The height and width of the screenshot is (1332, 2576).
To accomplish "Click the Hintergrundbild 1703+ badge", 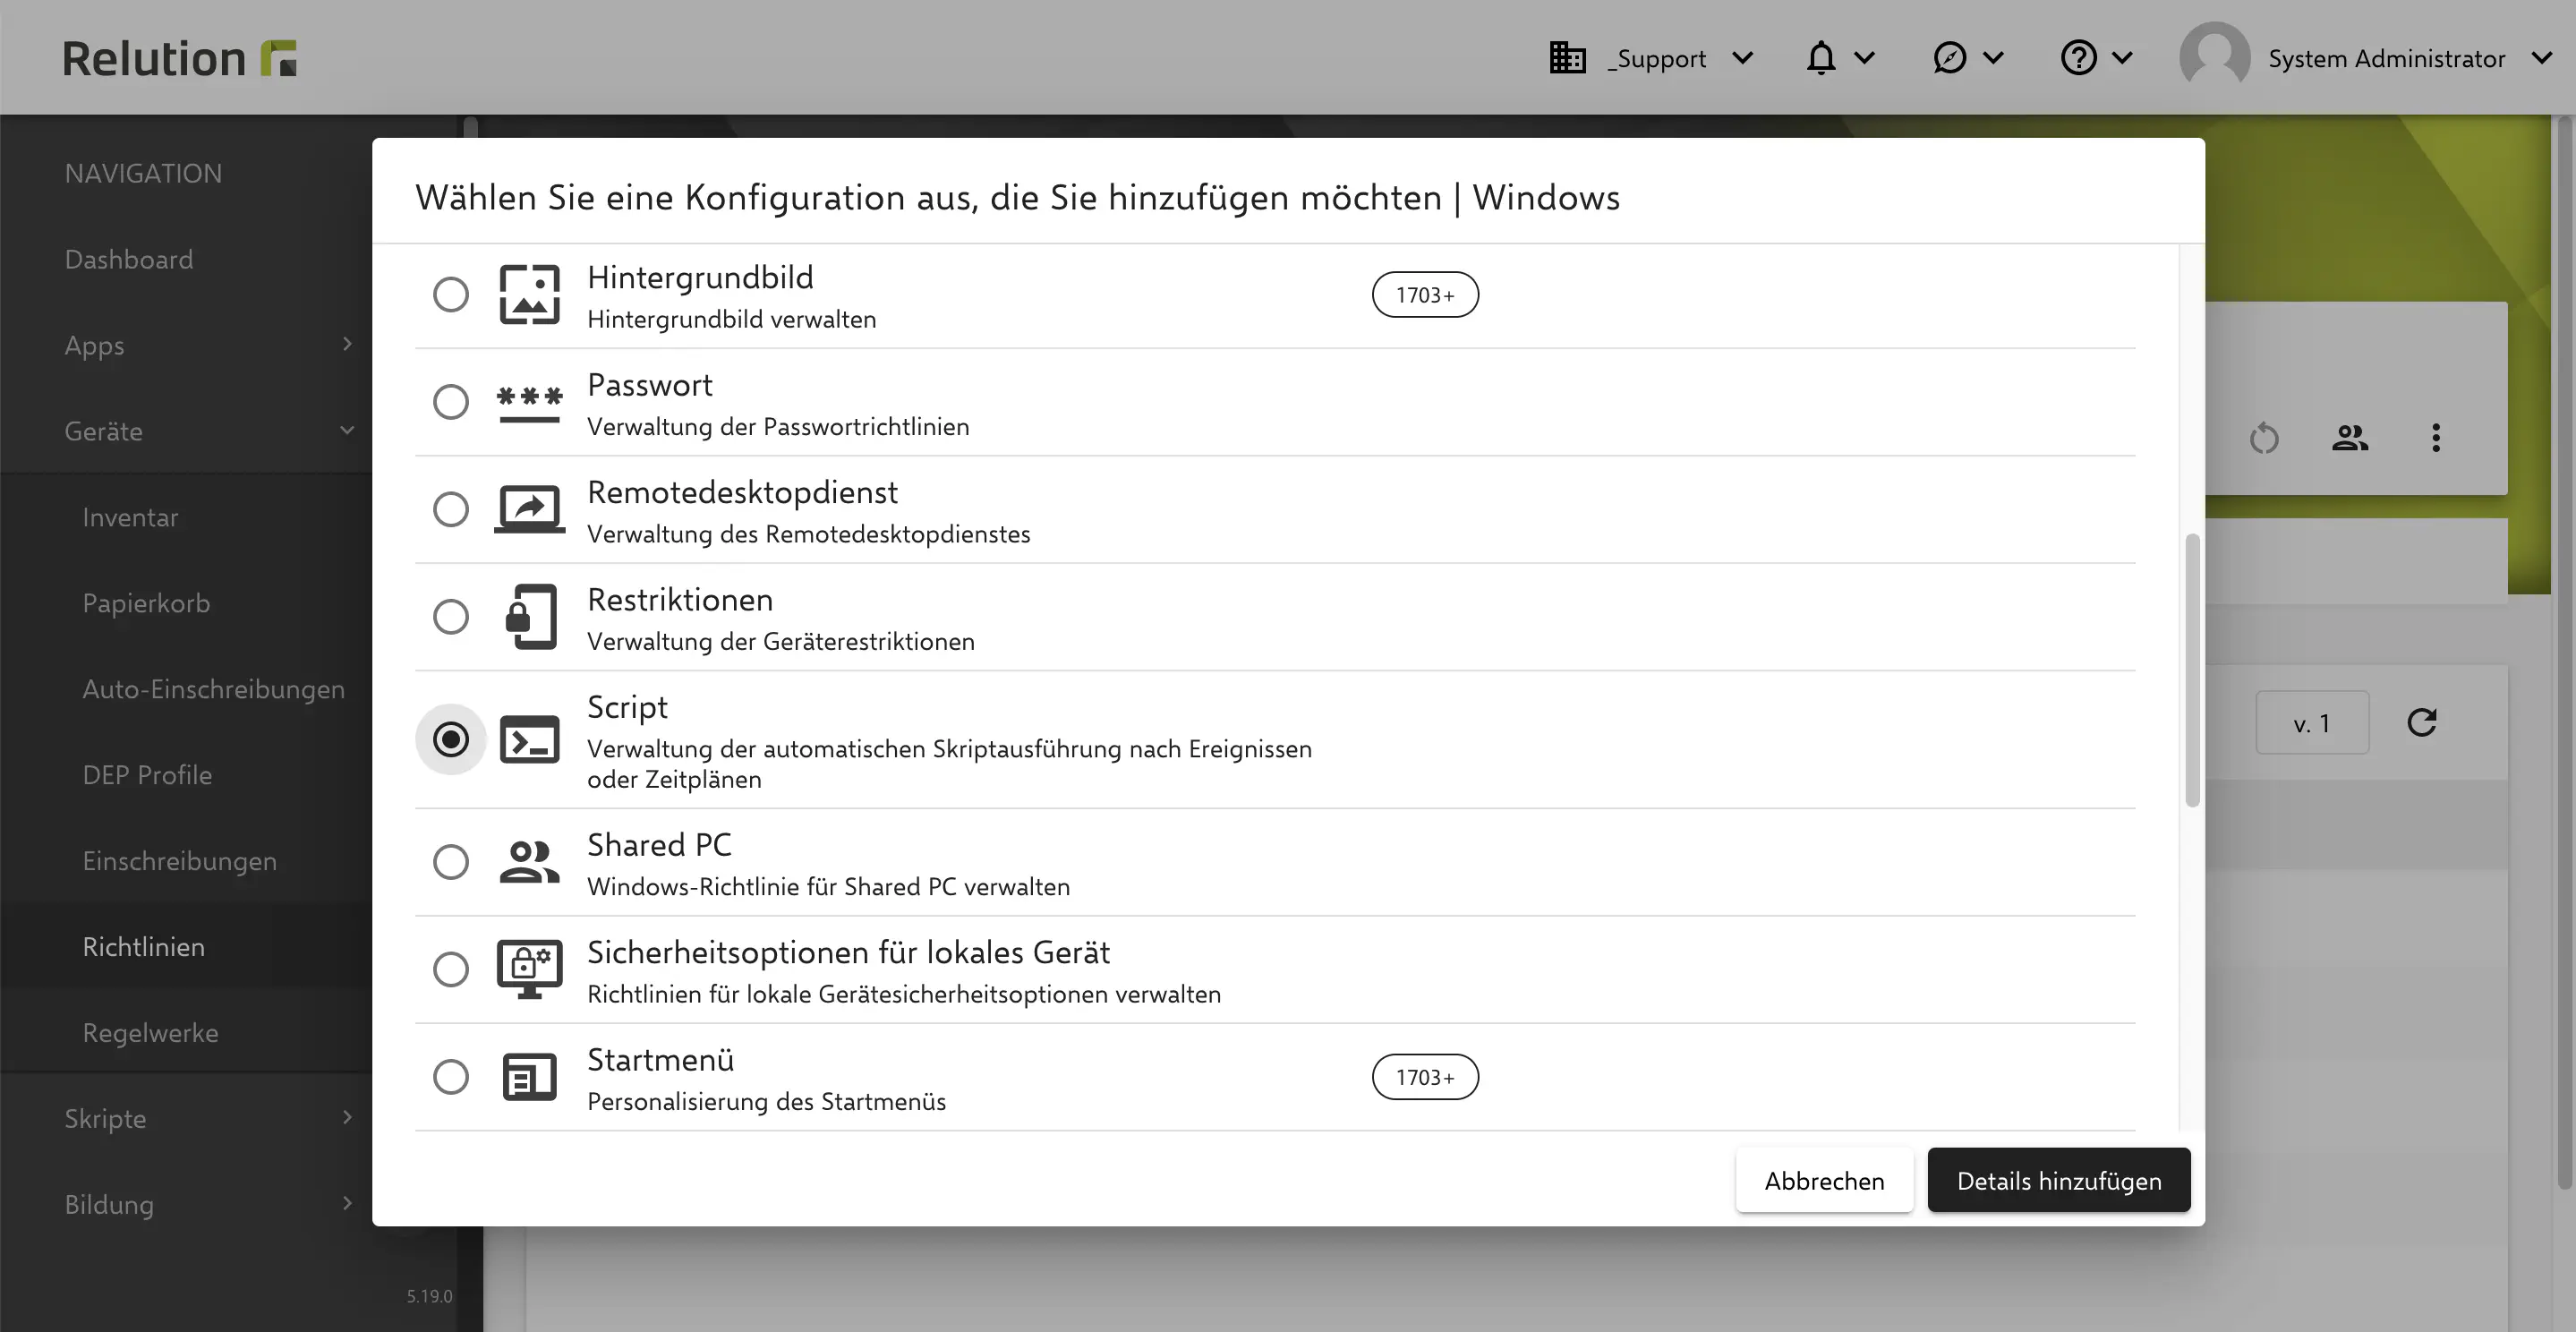I will pos(1425,295).
